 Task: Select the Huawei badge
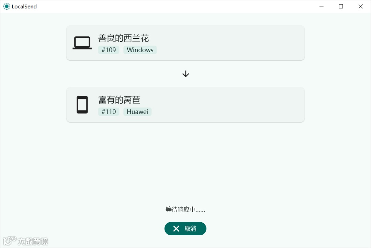coord(137,112)
